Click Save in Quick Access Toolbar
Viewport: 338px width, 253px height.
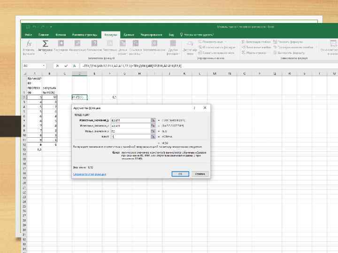(x=28, y=27)
